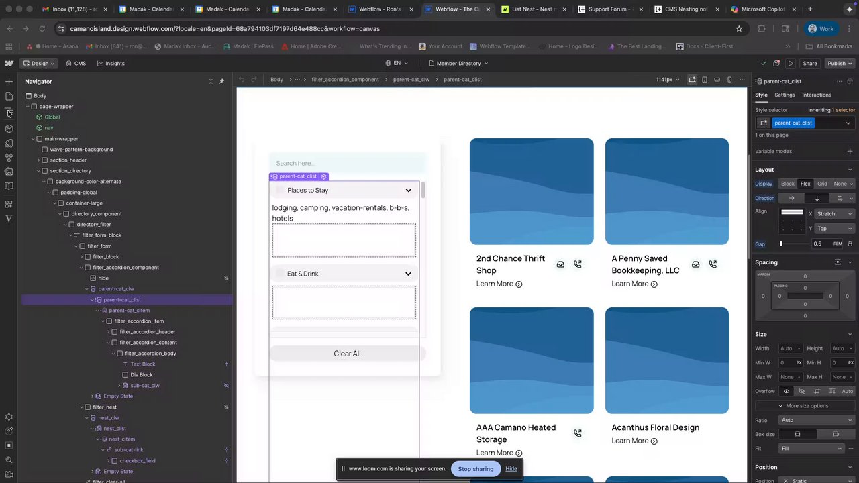Click the Share button

click(810, 64)
